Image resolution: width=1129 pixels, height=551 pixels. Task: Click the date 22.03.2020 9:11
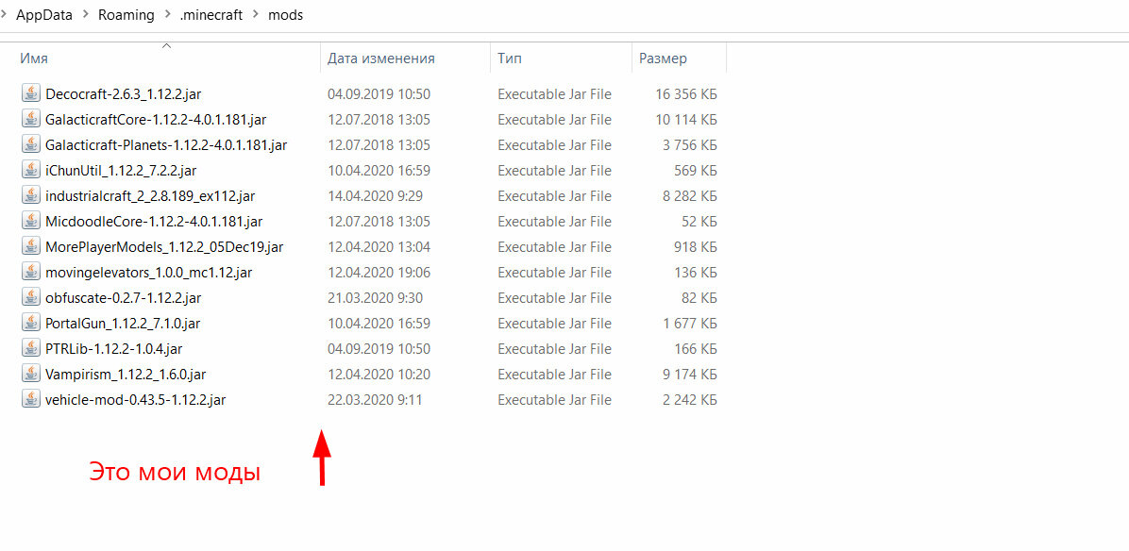(x=375, y=400)
